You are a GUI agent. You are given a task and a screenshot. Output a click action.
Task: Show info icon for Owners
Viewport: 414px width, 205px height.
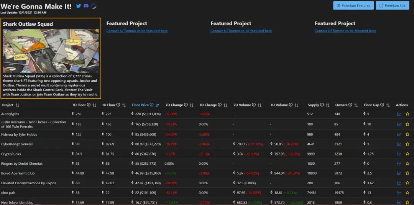pyautogui.click(x=350, y=105)
